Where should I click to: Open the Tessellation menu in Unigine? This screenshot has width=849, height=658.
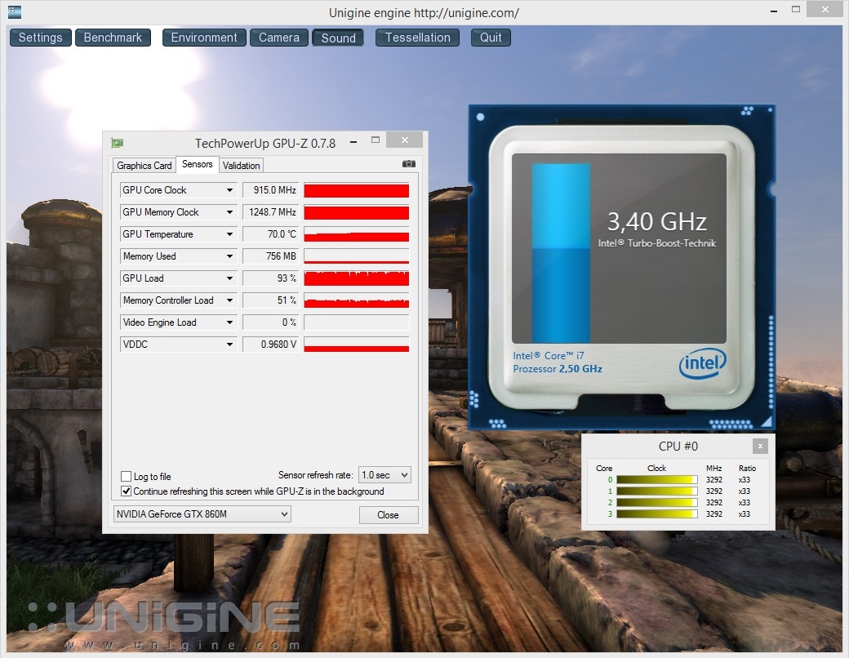coord(417,38)
